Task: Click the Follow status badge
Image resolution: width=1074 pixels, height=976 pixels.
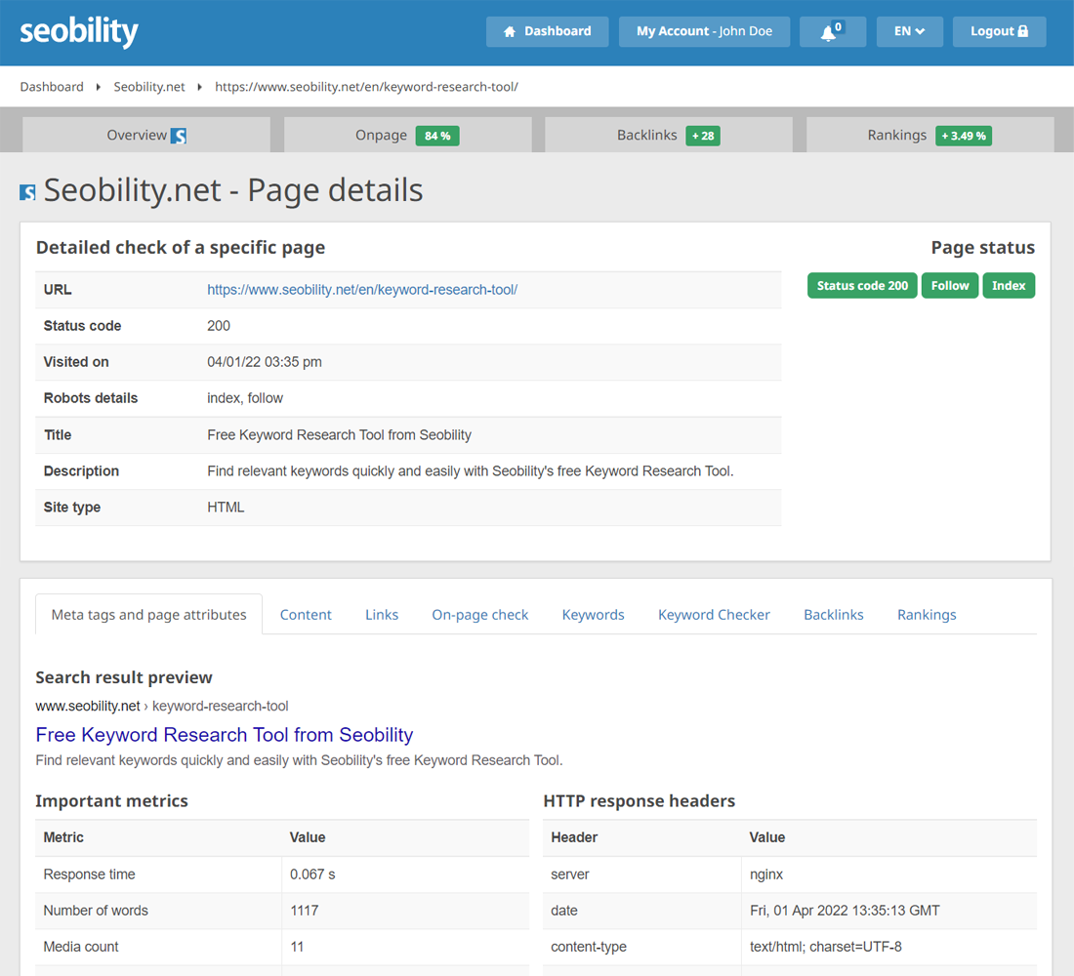Action: click(950, 286)
